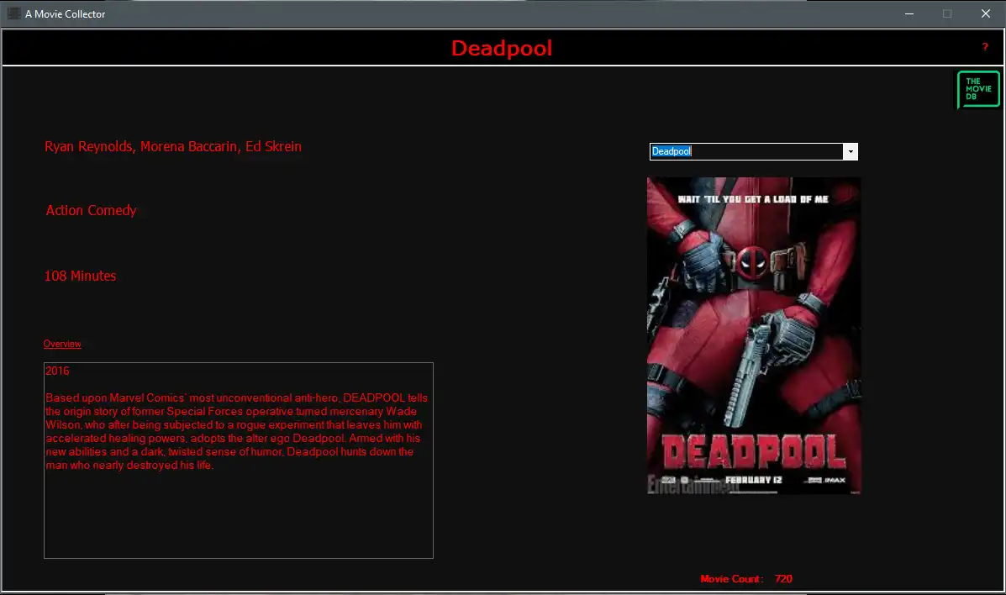Click inside the movie overview text box
This screenshot has height=595, width=1006.
pos(239,461)
